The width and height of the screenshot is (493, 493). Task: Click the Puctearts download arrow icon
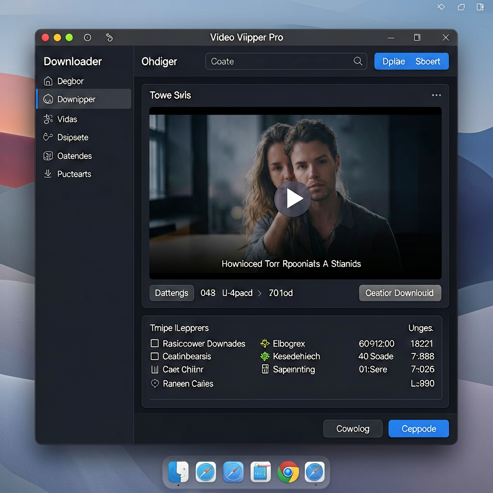(x=48, y=173)
